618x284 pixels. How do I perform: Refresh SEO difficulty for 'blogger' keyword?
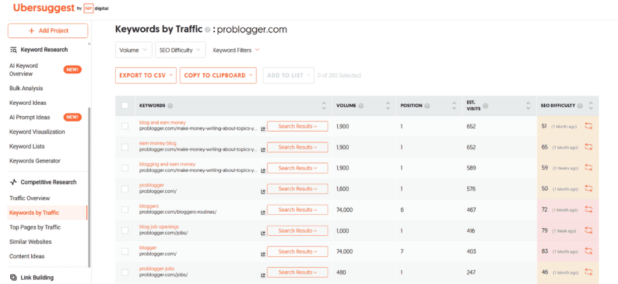[588, 251]
